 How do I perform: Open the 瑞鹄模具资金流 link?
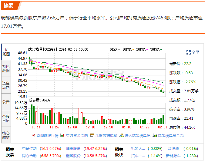coord(171,136)
